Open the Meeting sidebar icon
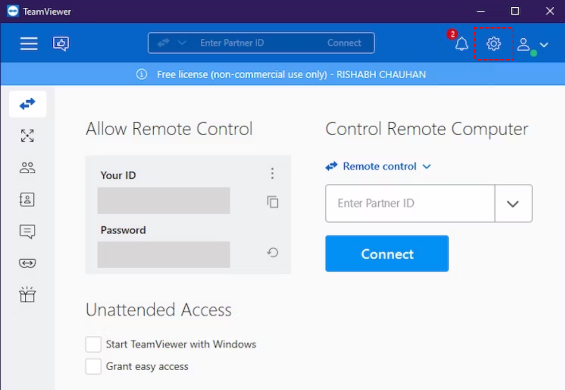 click(x=27, y=168)
